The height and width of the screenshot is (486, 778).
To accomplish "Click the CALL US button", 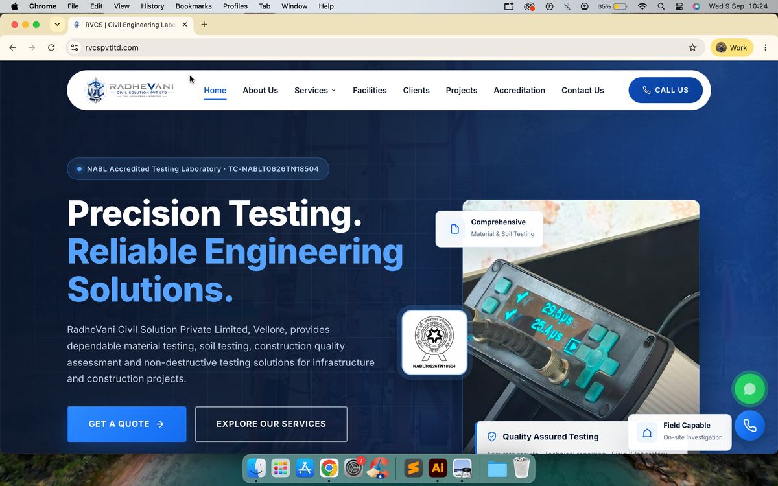I will coord(666,90).
